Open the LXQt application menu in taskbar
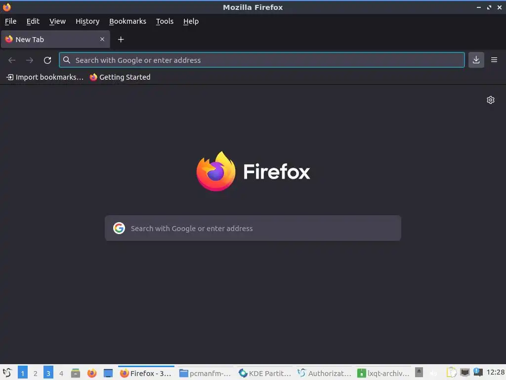Screen dimensions: 506x380 click(7, 373)
